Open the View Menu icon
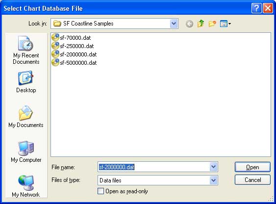The height and width of the screenshot is (204, 276). click(x=226, y=24)
